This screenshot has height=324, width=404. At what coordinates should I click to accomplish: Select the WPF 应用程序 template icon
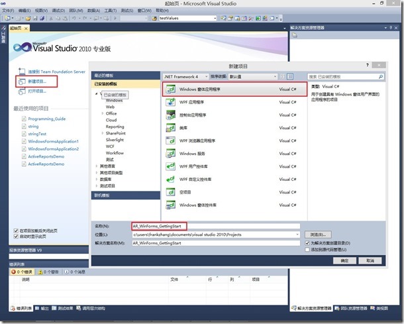171,102
